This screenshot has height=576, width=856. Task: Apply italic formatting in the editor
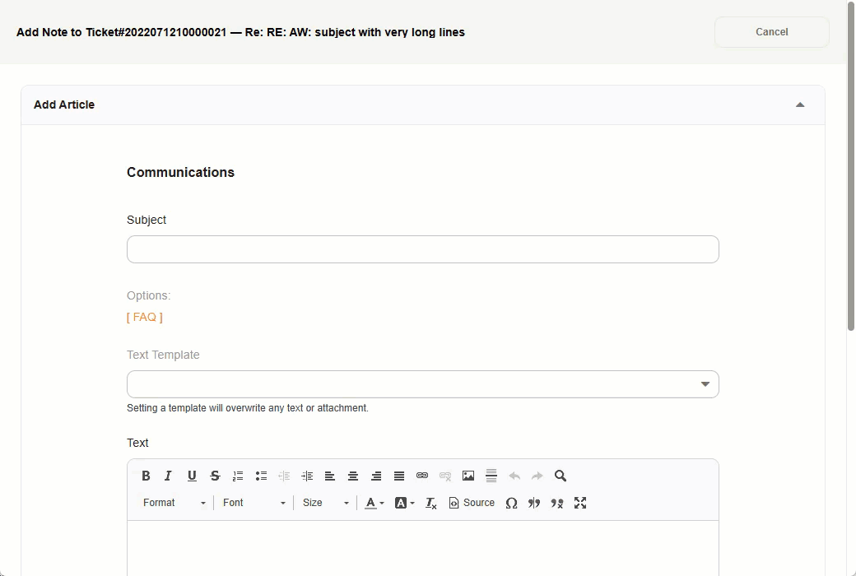[x=169, y=476]
